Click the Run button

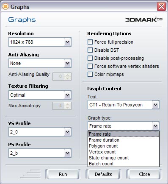pos(63,174)
